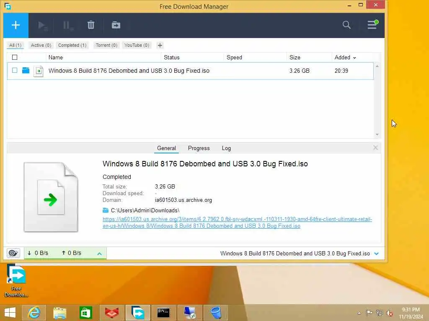Viewport: 429px width, 321px height.
Task: Switch to the Progress details tab
Action: click(x=199, y=148)
